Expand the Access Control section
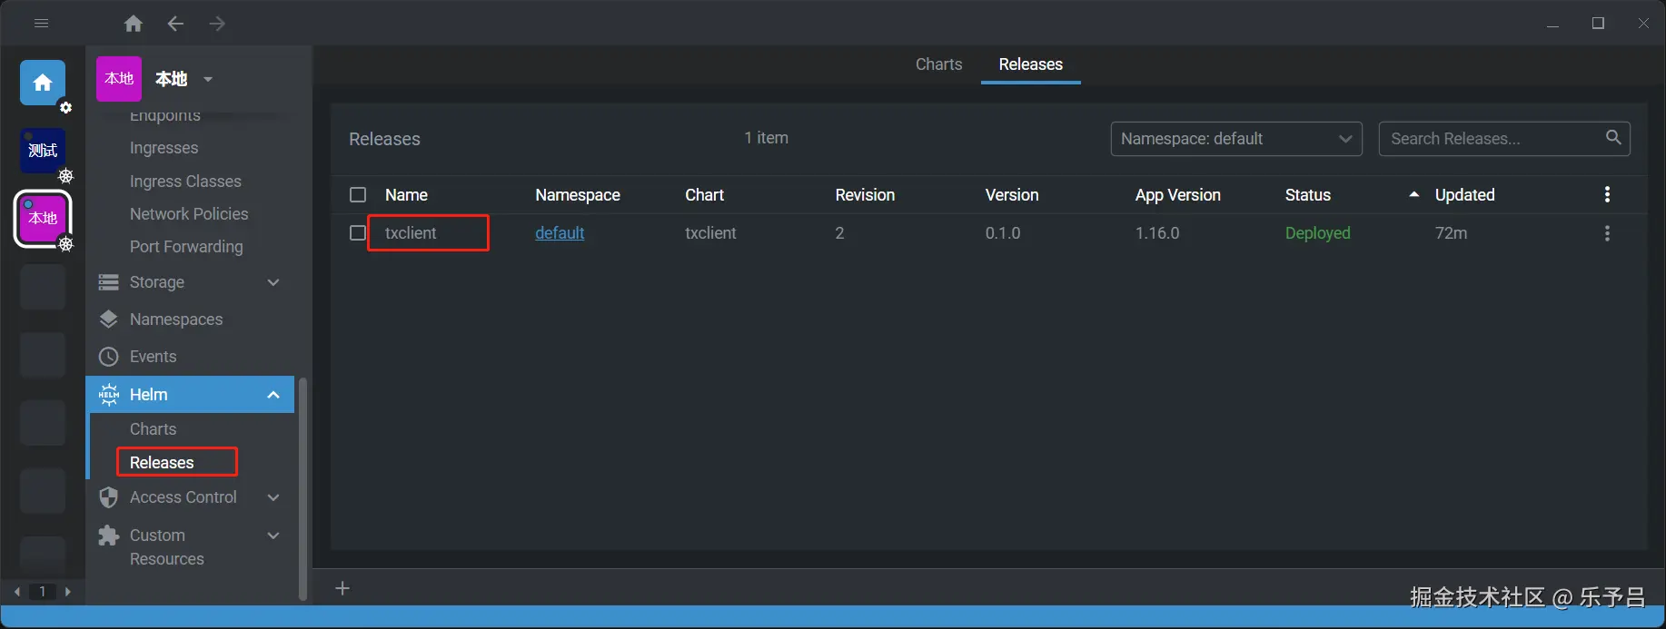This screenshot has width=1666, height=629. coord(273,497)
